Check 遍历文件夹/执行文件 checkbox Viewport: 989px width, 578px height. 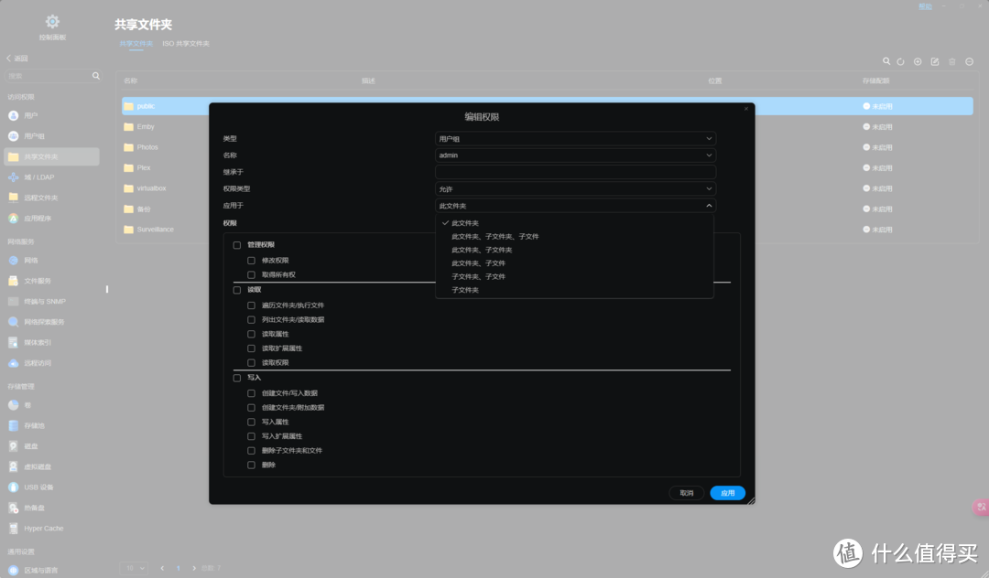tap(251, 305)
